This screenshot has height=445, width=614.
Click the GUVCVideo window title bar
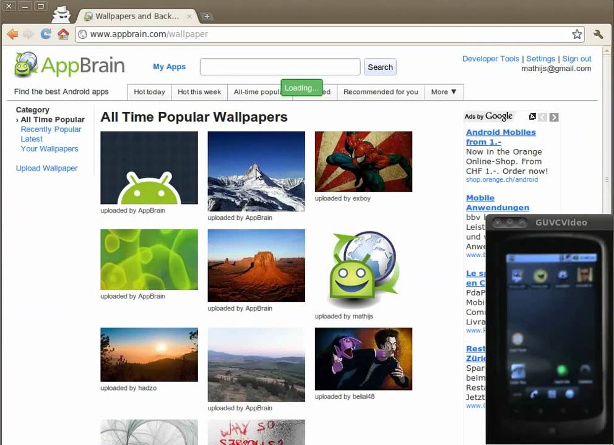pyautogui.click(x=550, y=222)
